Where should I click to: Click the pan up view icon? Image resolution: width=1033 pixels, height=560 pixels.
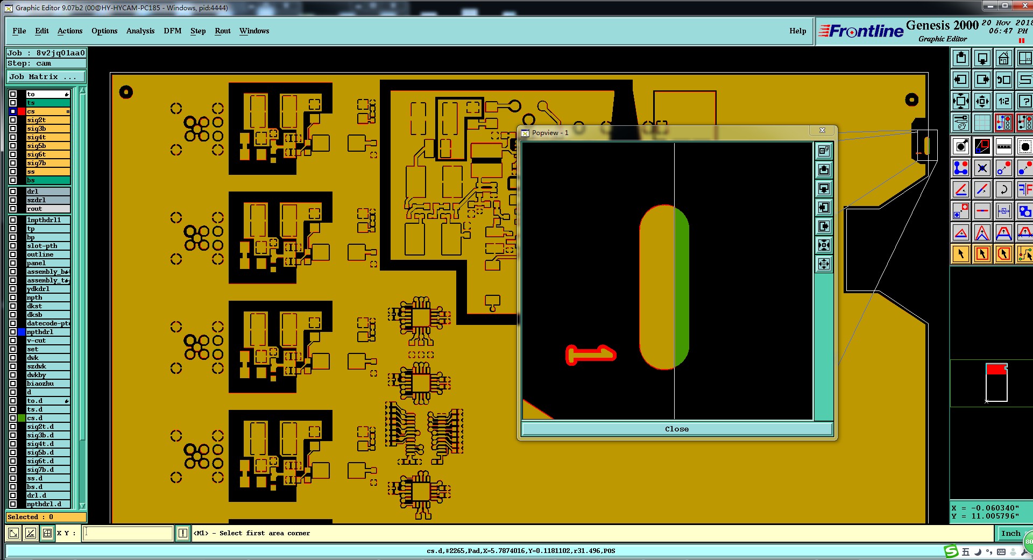(x=961, y=58)
